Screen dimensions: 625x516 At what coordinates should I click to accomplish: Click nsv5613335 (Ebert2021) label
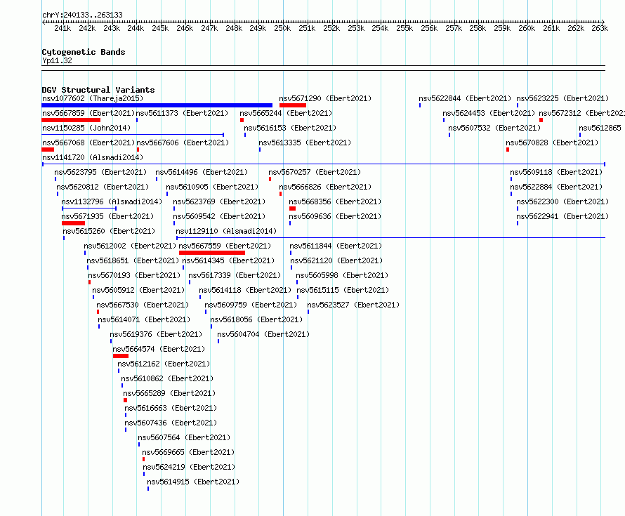click(x=305, y=143)
